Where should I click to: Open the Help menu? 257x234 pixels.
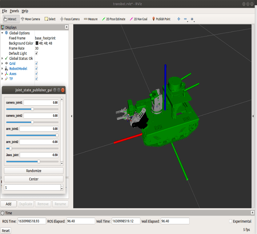[x=25, y=11]
